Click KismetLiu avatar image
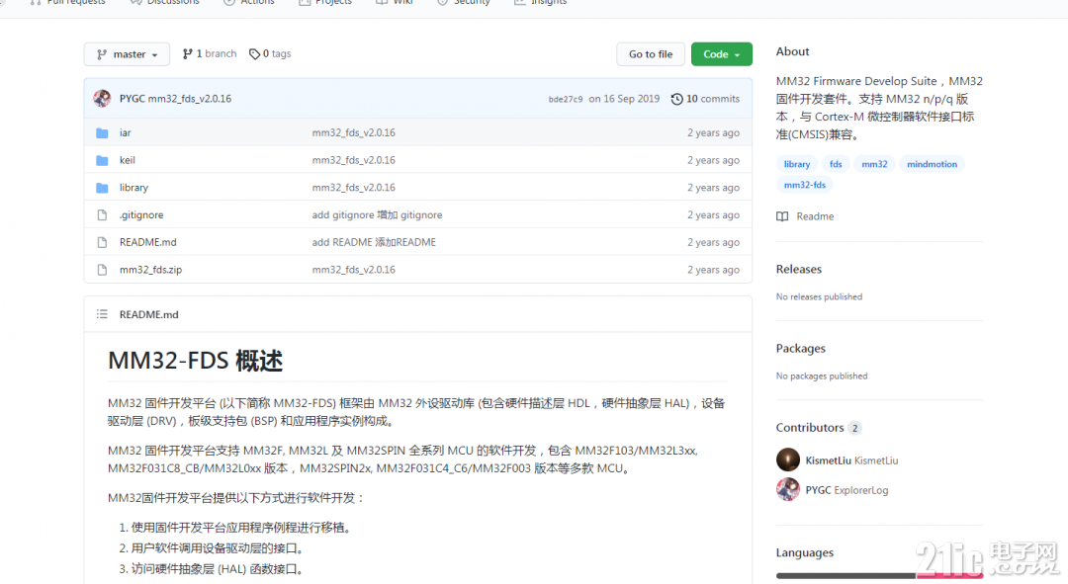Screen dimensions: 1068x584 [x=788, y=459]
